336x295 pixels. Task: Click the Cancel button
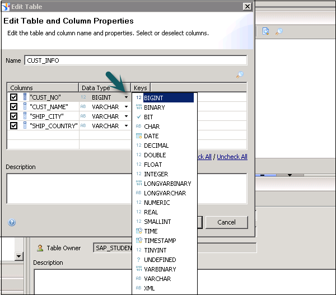click(226, 222)
